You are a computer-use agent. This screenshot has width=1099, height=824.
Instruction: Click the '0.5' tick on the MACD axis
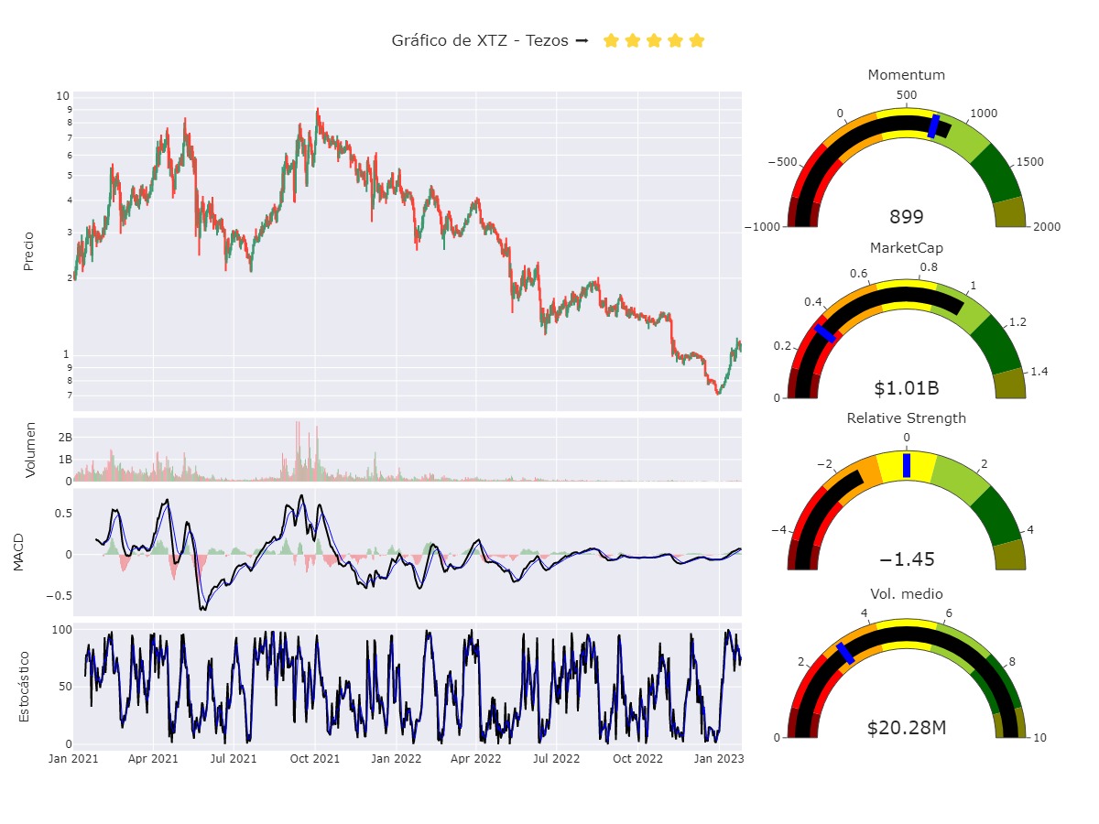coord(62,514)
